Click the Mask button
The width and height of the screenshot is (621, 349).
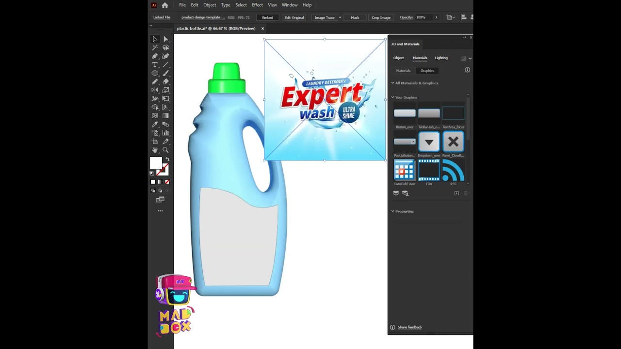coord(355,17)
